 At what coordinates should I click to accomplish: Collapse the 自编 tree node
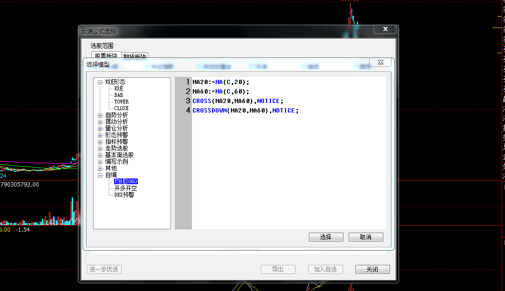click(100, 175)
